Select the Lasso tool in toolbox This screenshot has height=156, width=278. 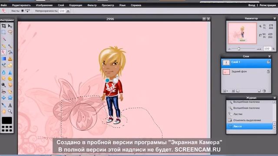point(10,32)
